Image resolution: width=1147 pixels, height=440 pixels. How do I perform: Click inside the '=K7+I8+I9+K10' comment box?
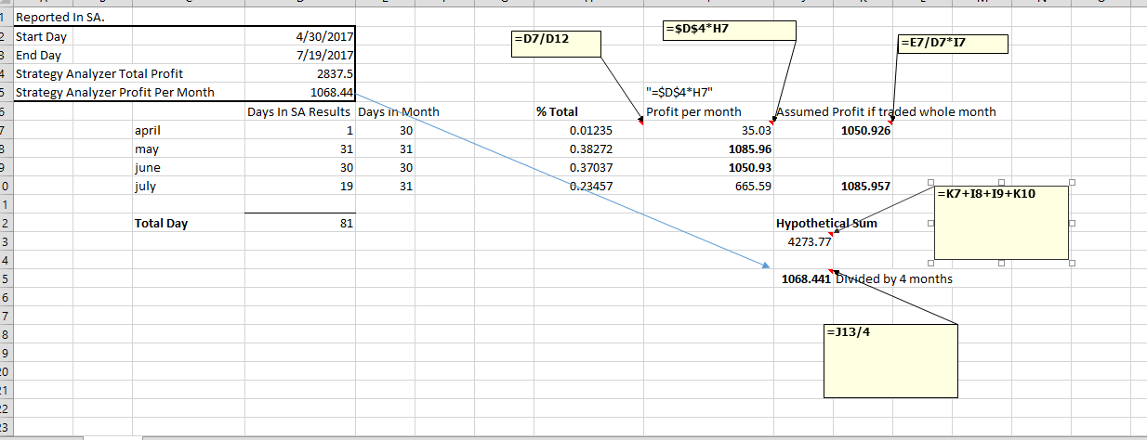click(x=1002, y=221)
